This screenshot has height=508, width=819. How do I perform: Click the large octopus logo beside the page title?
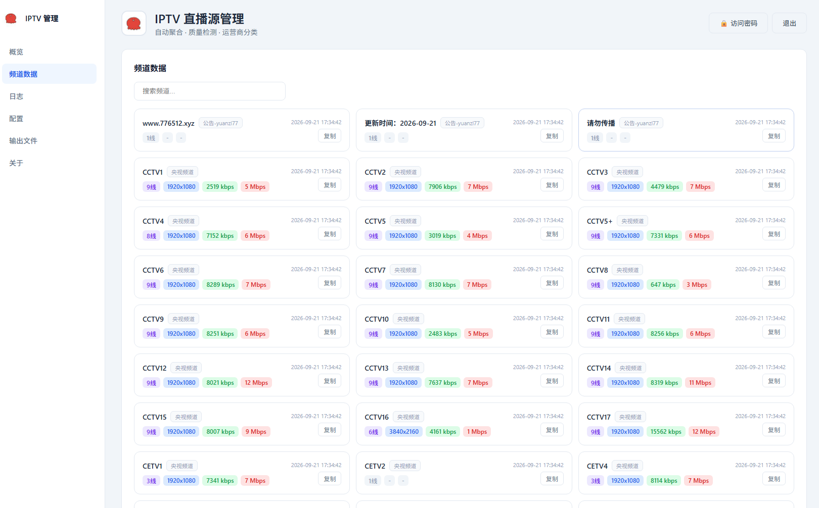(134, 23)
